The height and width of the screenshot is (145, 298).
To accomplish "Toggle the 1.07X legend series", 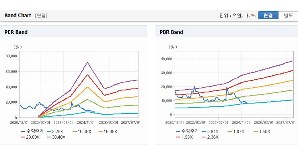I will click(x=236, y=131).
